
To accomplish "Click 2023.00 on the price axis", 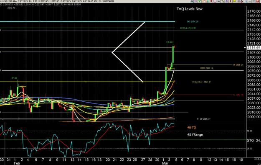I will [254, 108].
